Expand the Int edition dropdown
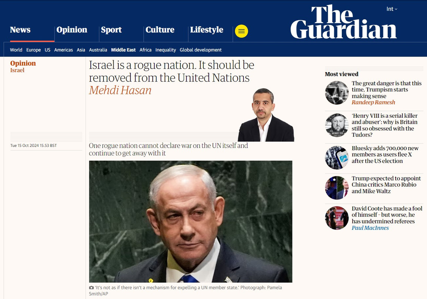 click(392, 9)
